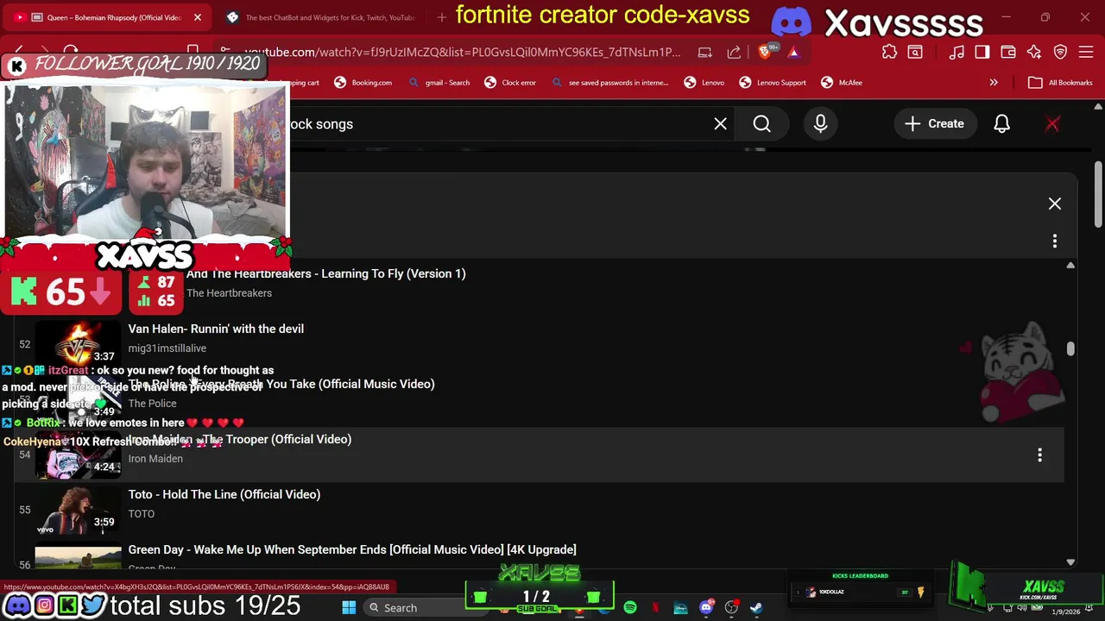This screenshot has width=1105, height=621.
Task: Open Iron Maiden channel name
Action: tap(155, 459)
